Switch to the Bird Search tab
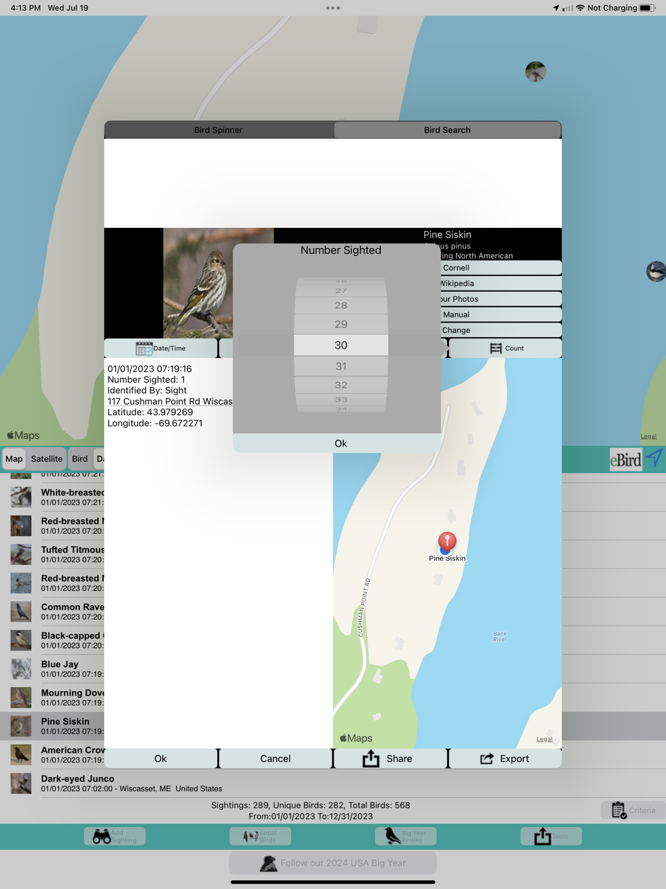The image size is (666, 889). click(447, 130)
